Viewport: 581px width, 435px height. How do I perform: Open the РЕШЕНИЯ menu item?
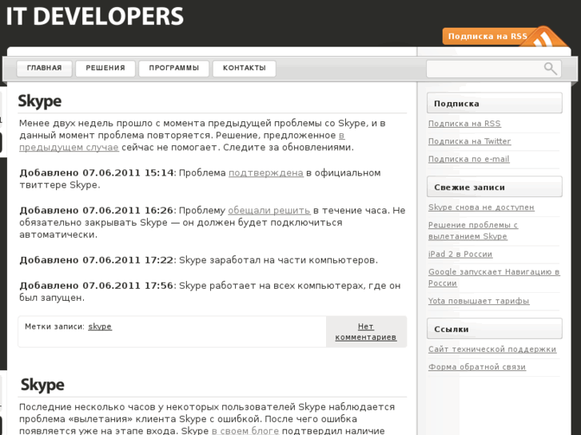click(105, 68)
